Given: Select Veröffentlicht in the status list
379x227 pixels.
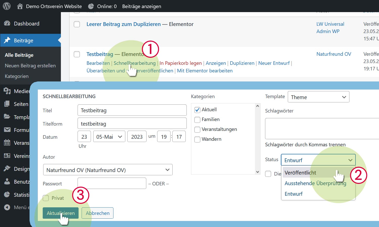Looking at the screenshot, I should 300,173.
